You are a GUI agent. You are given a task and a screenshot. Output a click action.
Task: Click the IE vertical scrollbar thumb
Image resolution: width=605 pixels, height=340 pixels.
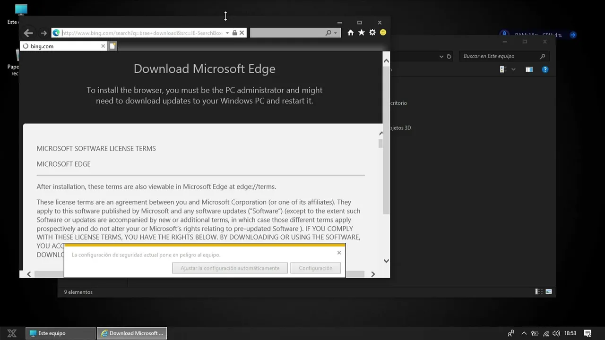386,141
